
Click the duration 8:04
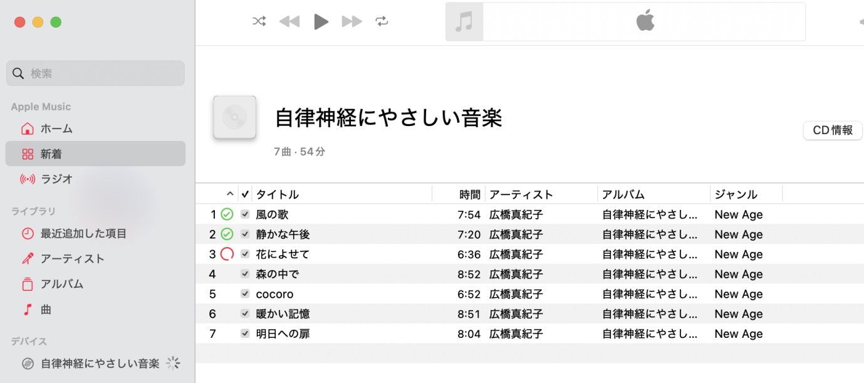(x=469, y=333)
